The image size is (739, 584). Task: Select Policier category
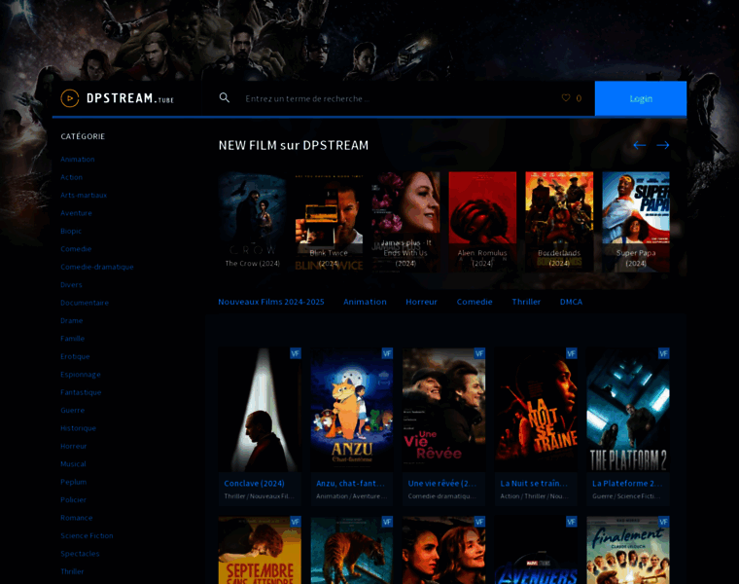[73, 500]
